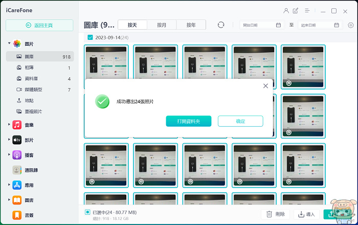This screenshot has width=358, height=225.
Task: Click the 播客 Podcasts icon
Action: click(17, 155)
